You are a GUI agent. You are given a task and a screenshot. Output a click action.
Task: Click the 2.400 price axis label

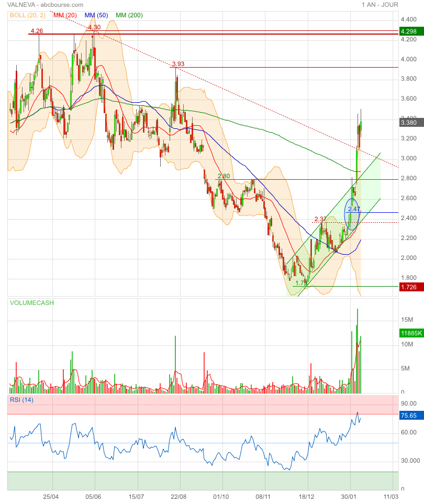pos(409,218)
